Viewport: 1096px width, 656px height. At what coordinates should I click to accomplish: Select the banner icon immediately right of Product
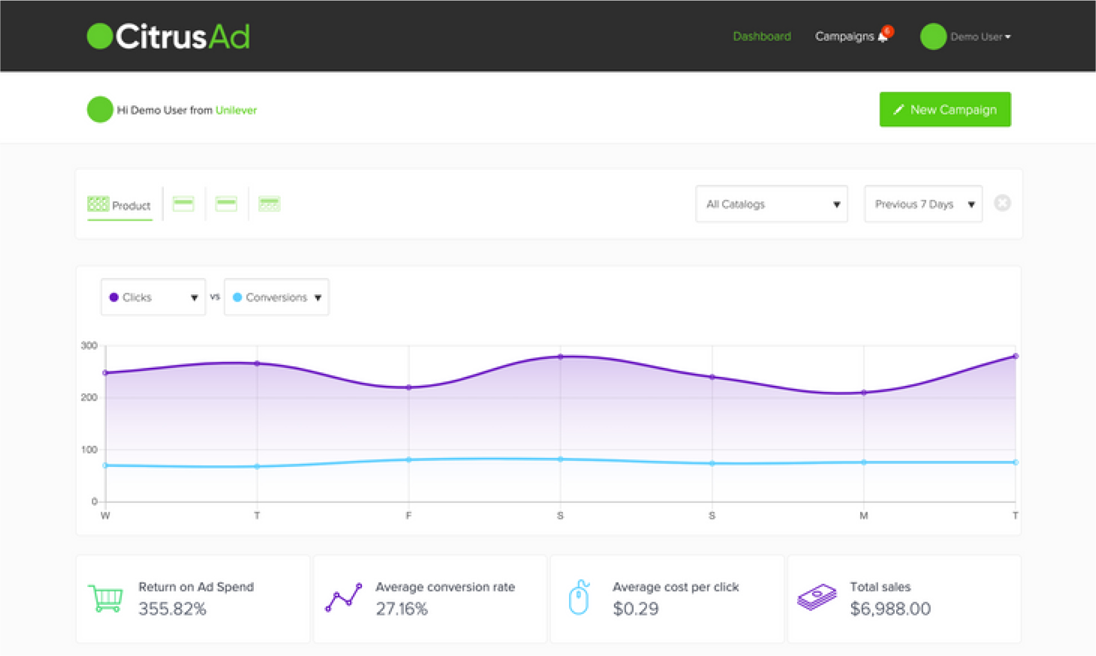coord(184,204)
